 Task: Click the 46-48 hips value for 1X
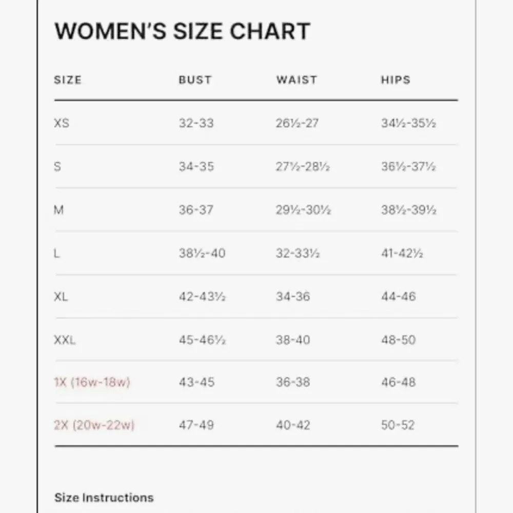click(398, 382)
